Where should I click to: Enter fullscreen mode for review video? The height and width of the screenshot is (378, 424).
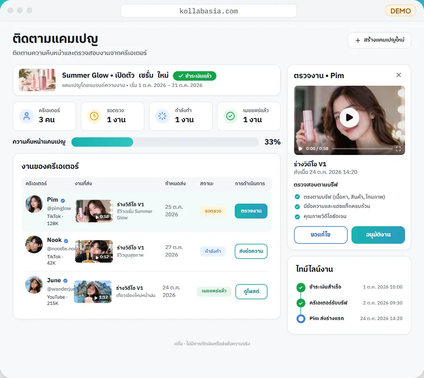tap(398, 149)
